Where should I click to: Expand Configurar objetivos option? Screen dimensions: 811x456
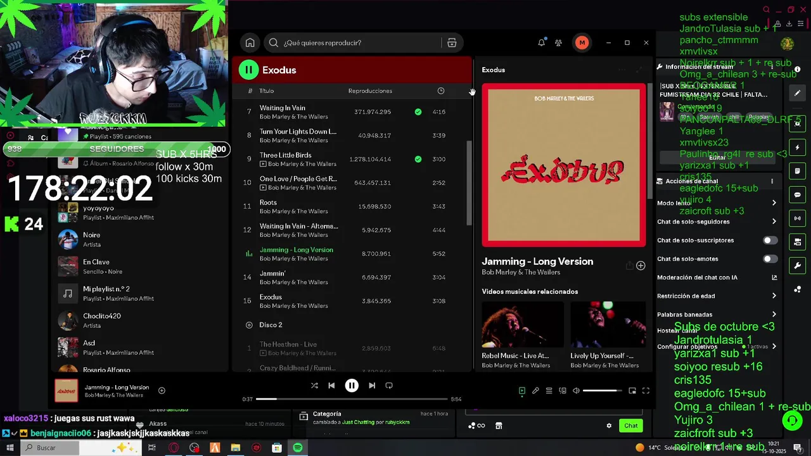tap(717, 347)
